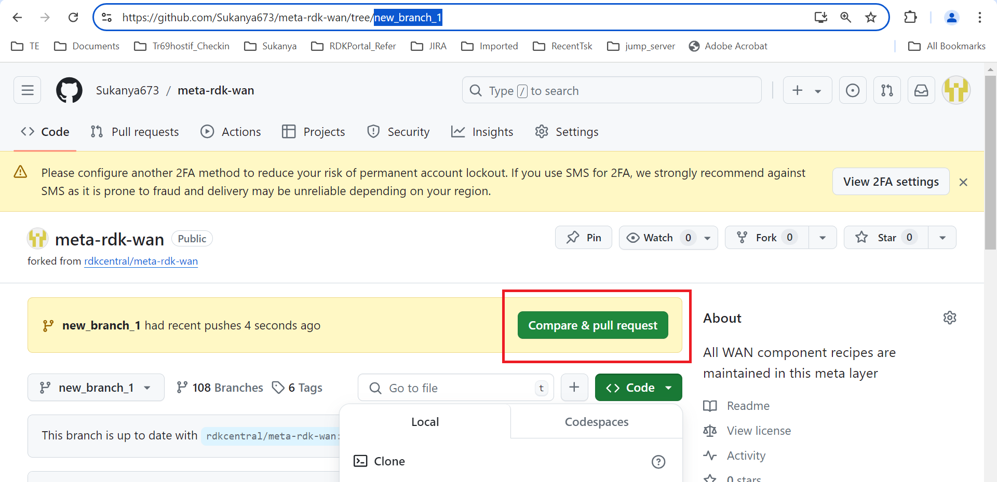Open the View license link
The height and width of the screenshot is (482, 997).
click(747, 431)
